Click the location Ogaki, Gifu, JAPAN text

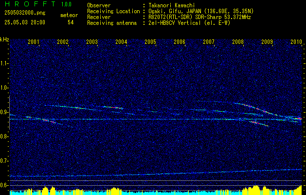201,11
